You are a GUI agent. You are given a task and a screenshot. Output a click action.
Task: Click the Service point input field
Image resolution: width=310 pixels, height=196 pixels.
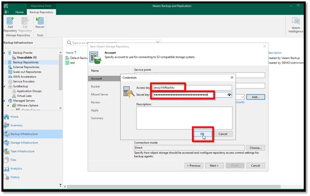(199, 75)
